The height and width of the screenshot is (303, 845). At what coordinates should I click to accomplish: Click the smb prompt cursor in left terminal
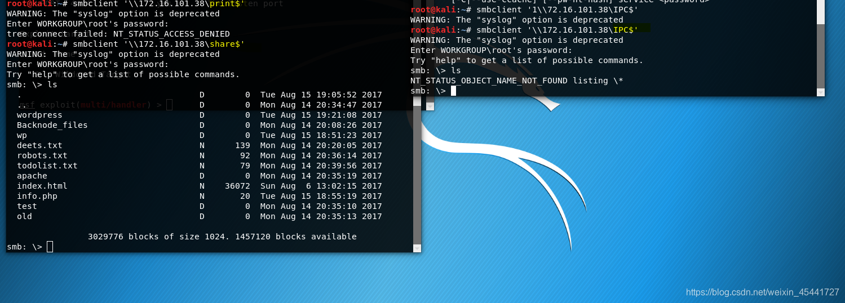(50, 247)
